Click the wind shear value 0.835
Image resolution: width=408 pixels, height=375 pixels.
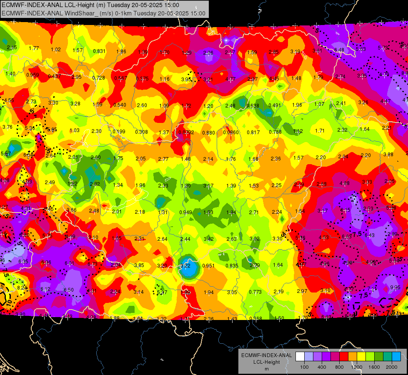pos(232,265)
